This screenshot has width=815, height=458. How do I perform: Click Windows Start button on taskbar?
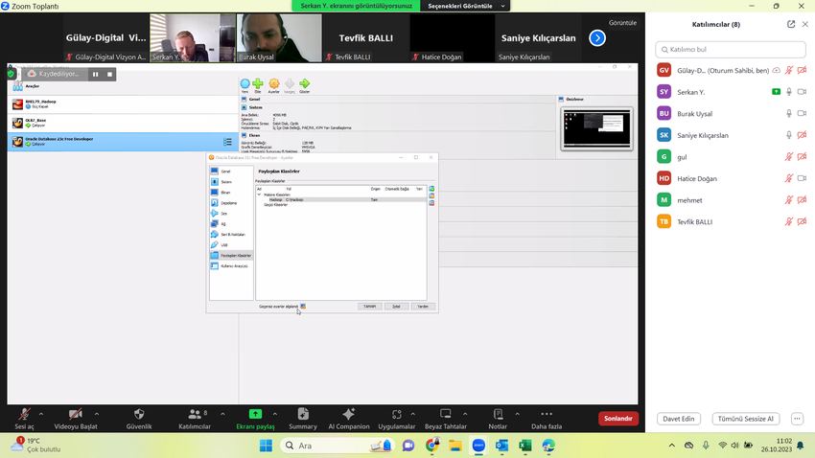point(266,446)
